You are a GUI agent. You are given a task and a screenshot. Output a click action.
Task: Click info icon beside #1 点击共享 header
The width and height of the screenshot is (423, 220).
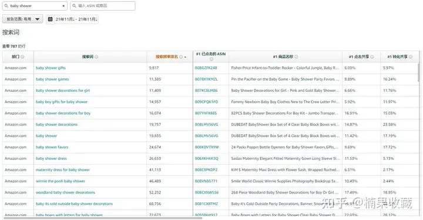pos(372,56)
